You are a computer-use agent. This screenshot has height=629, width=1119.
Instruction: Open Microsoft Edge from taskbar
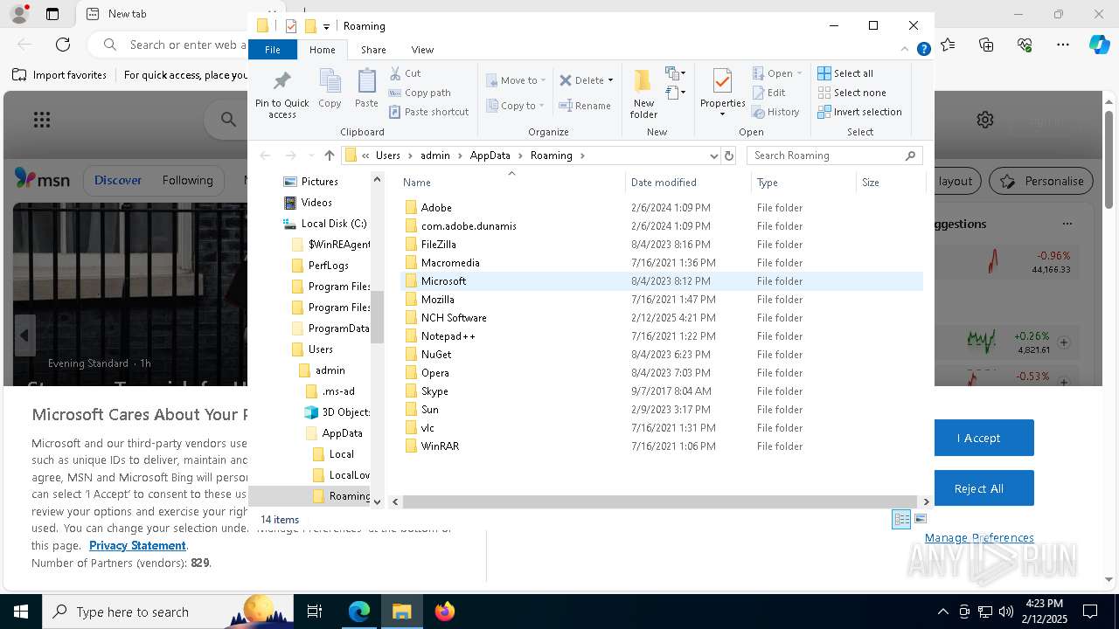[359, 612]
